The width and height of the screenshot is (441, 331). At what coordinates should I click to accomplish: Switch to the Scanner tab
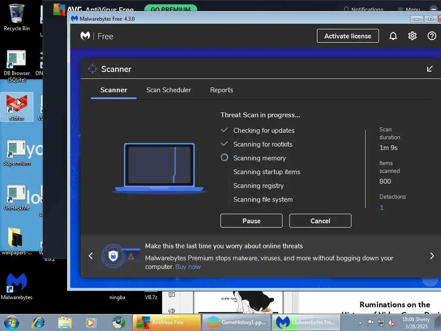click(x=114, y=90)
